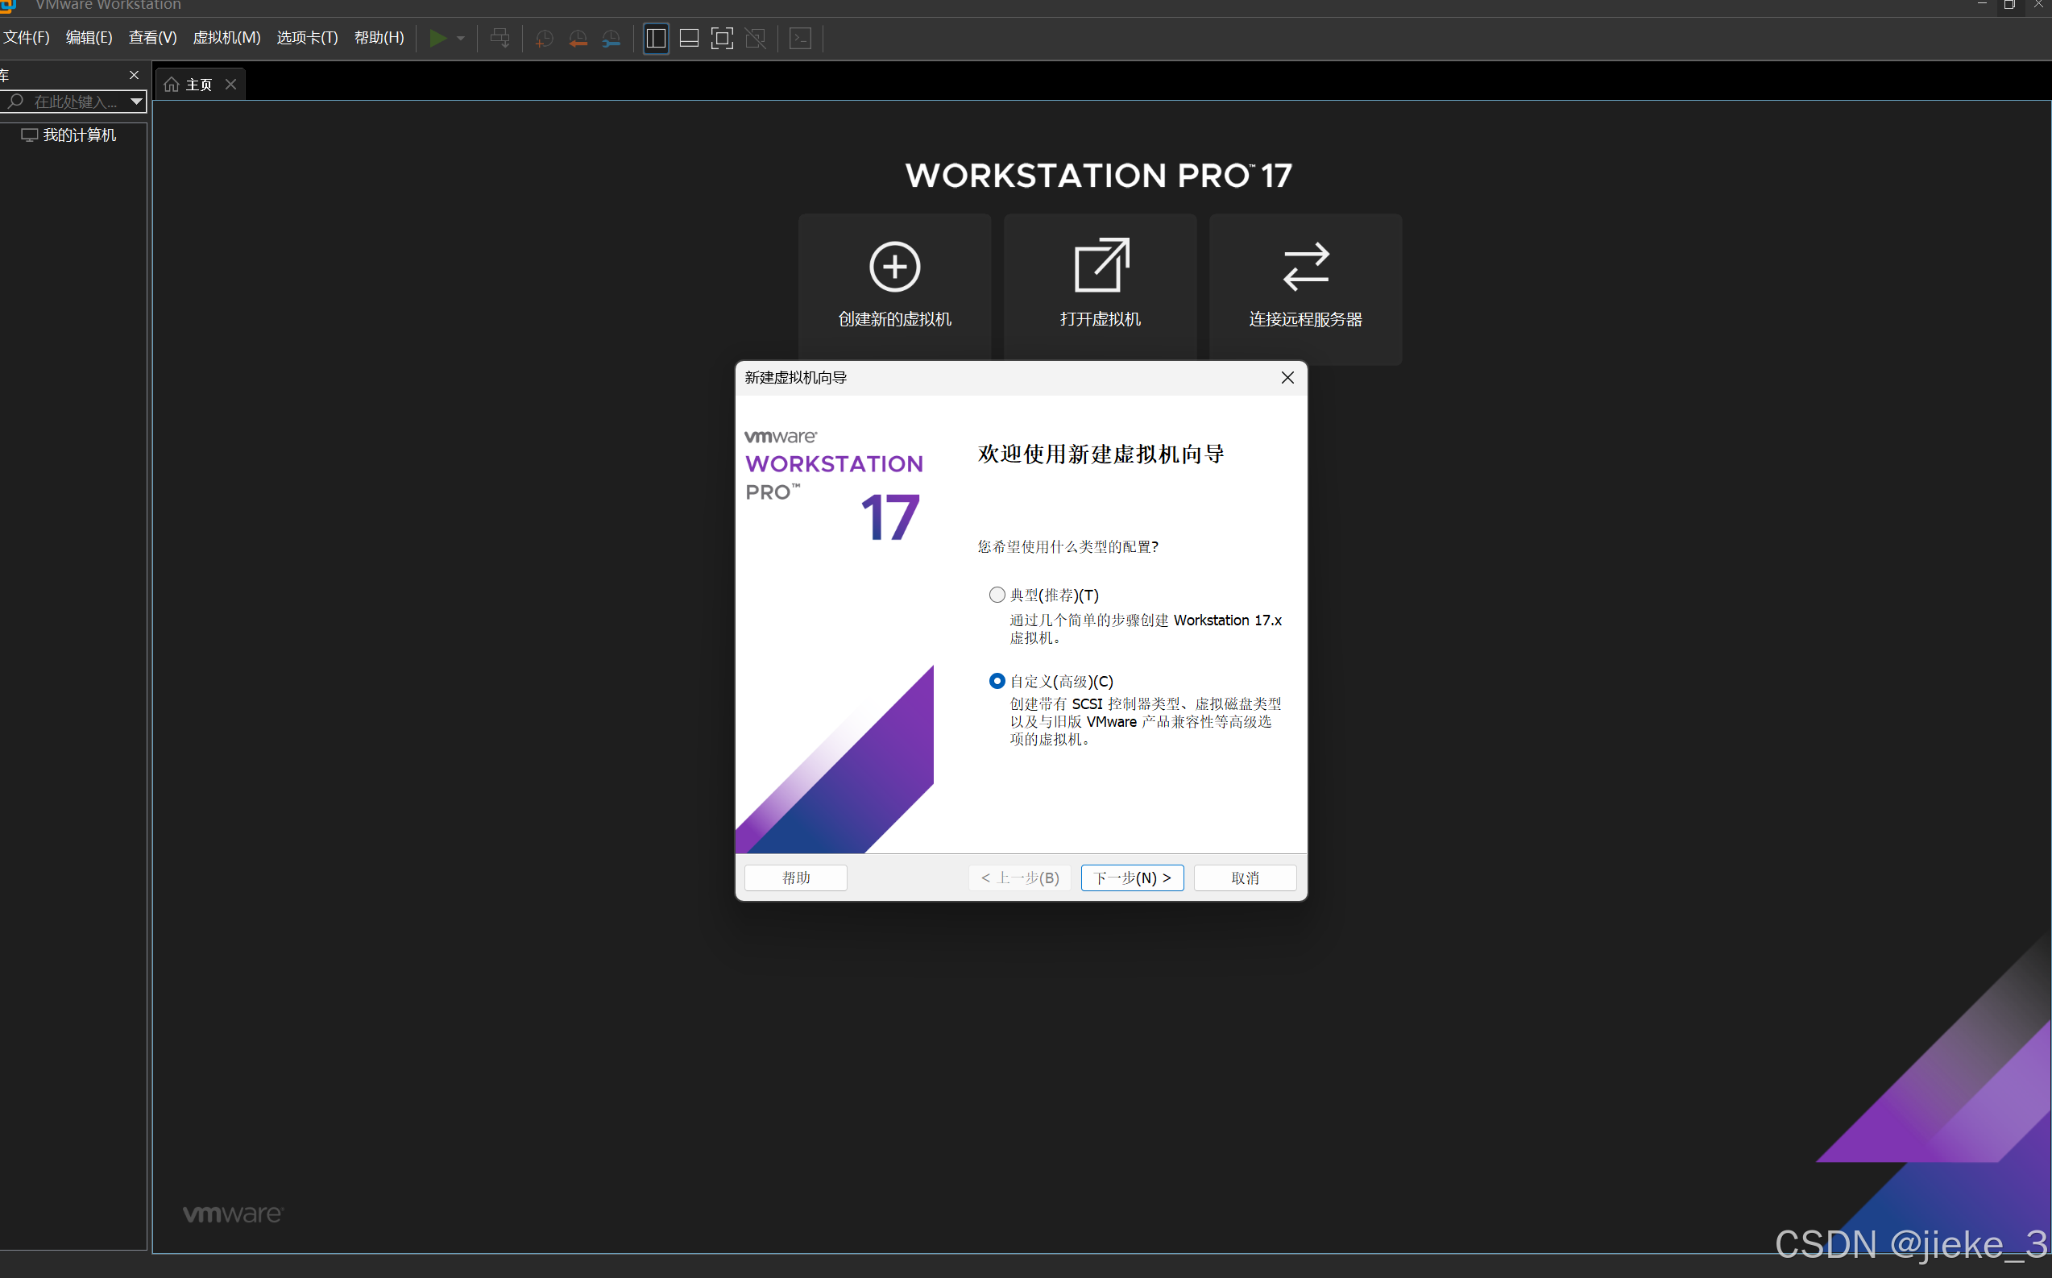
Task: Click the 下一步(N) button
Action: point(1132,878)
